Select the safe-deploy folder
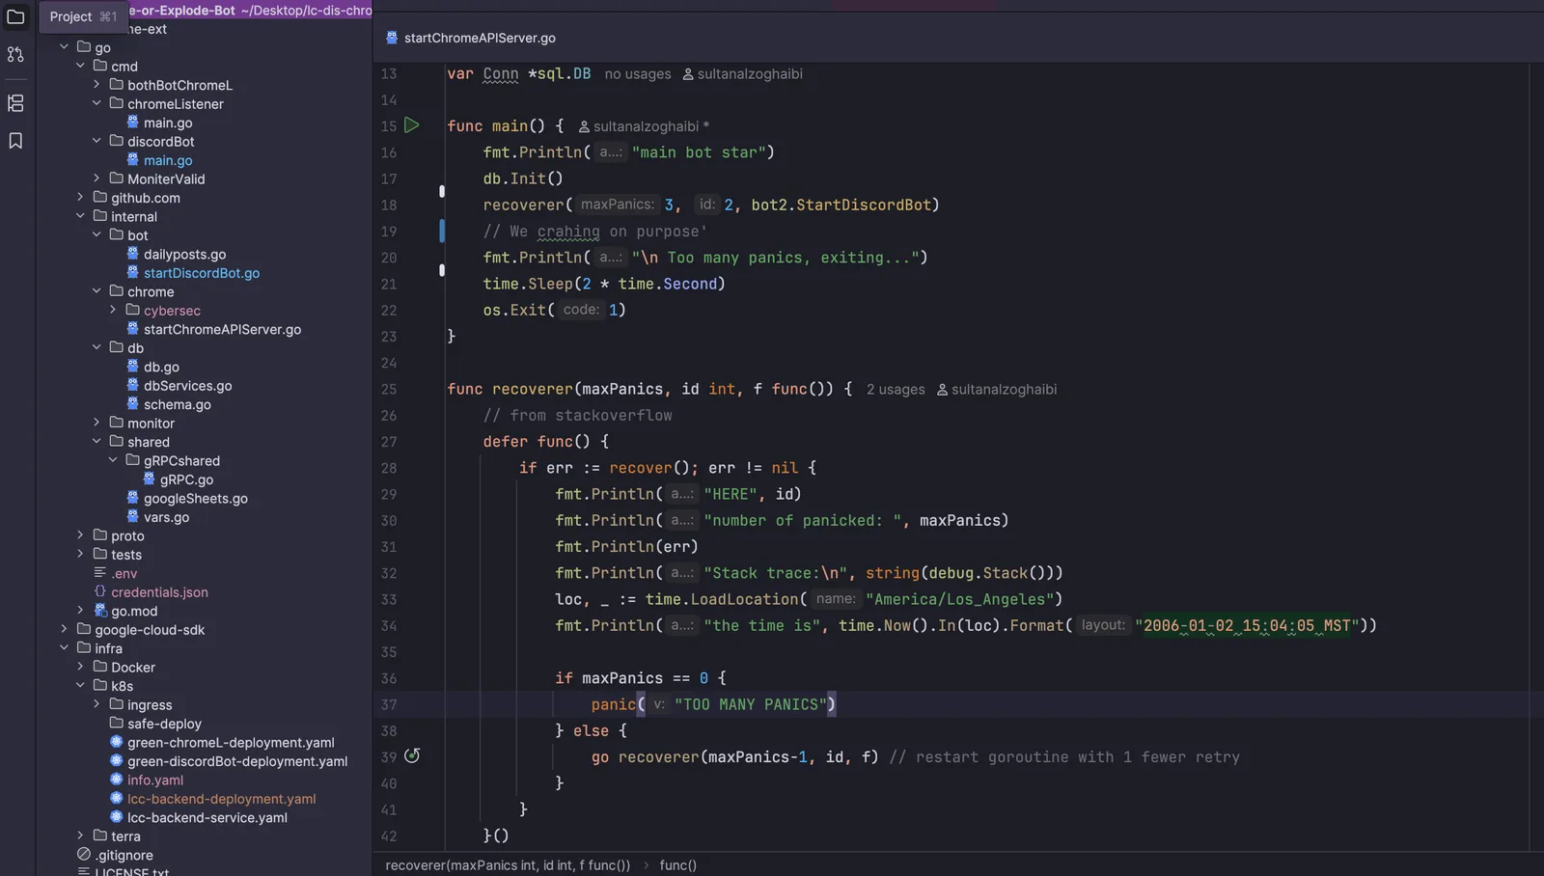Image resolution: width=1544 pixels, height=876 pixels. click(x=164, y=724)
